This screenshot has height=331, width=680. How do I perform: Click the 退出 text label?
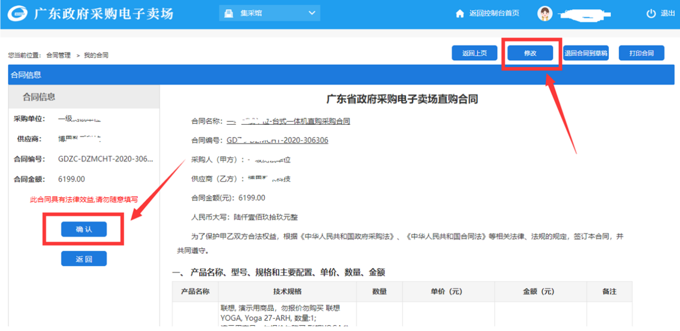pyautogui.click(x=668, y=13)
